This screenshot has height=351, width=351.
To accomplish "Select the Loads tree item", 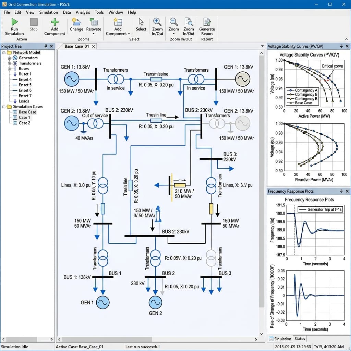I will click(24, 101).
